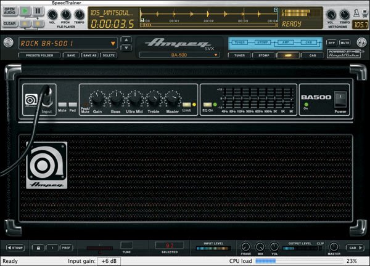Turn the amp Treble knob
Viewport: 370px width, 266px height.
pyautogui.click(x=154, y=99)
